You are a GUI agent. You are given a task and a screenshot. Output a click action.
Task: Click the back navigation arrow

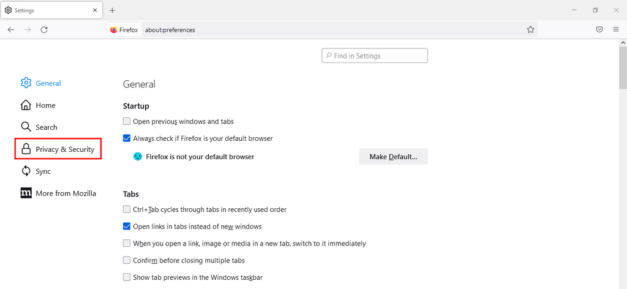coord(11,29)
